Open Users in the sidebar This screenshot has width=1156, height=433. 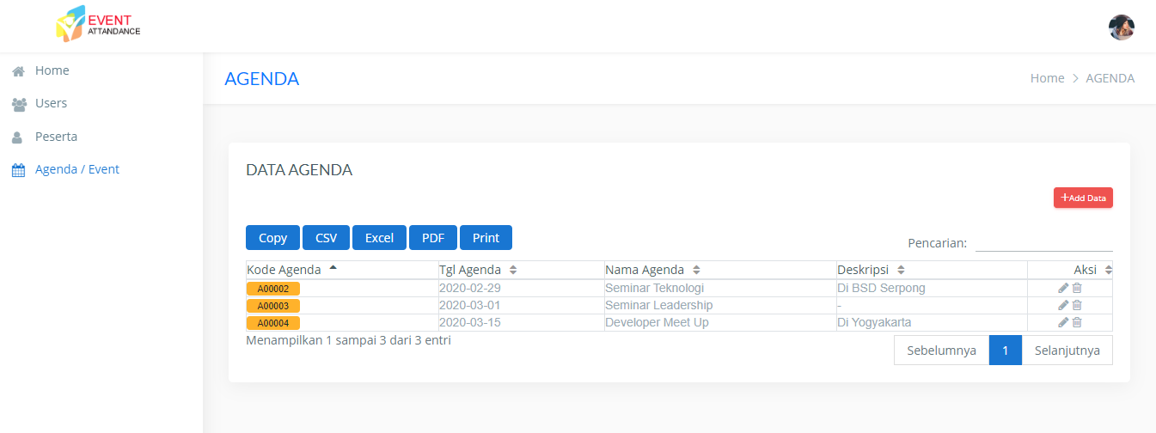pos(51,103)
